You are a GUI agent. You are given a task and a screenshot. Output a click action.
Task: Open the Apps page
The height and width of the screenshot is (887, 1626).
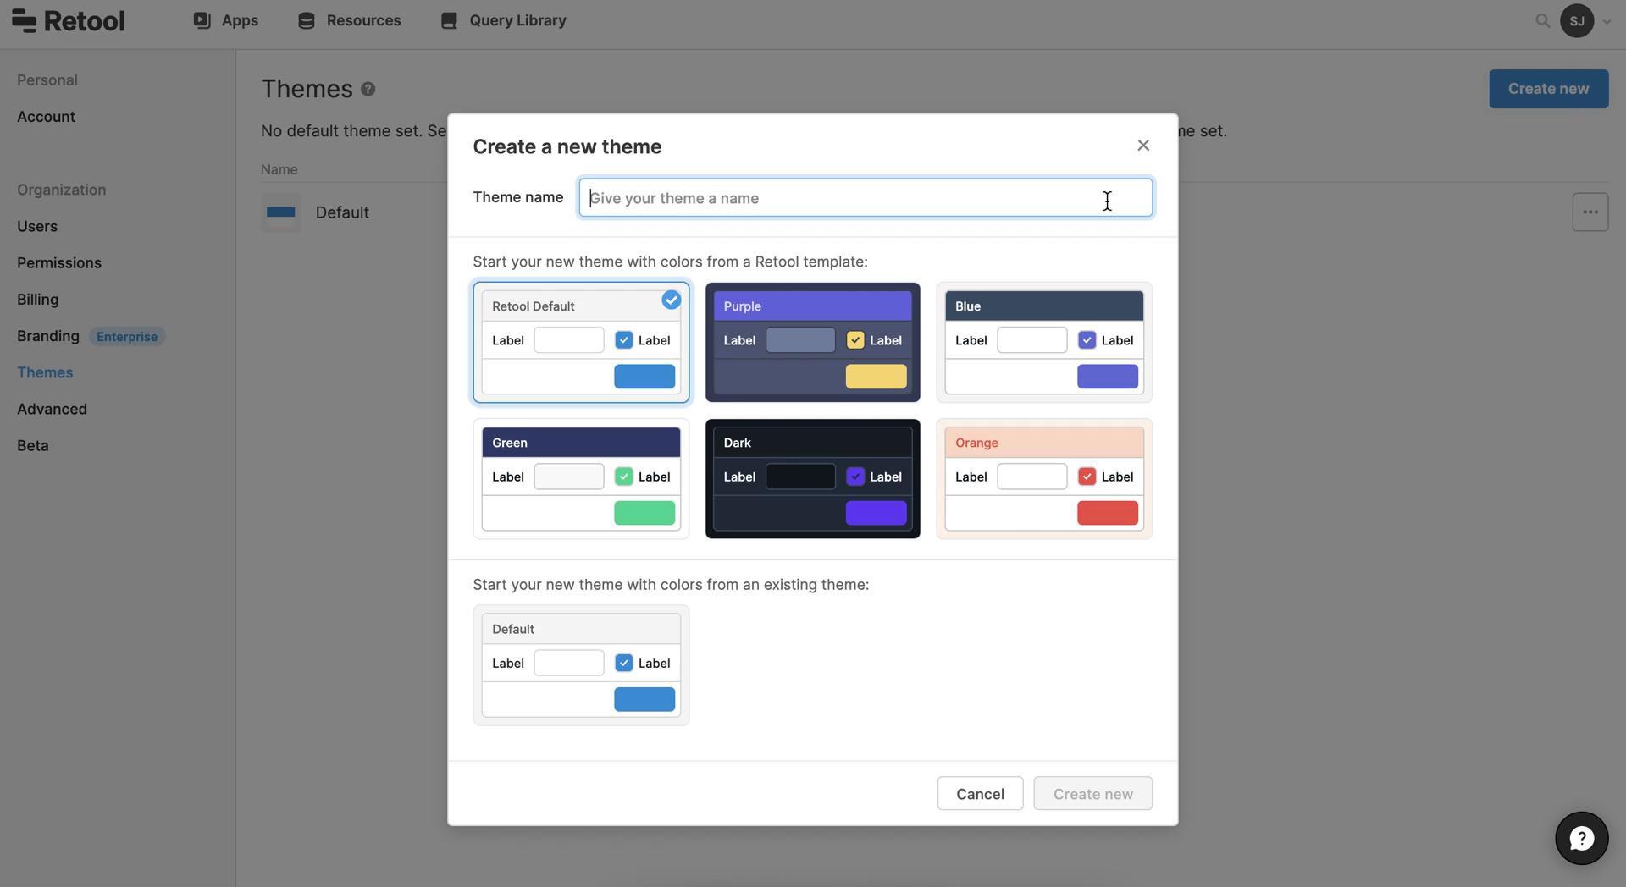click(x=225, y=20)
